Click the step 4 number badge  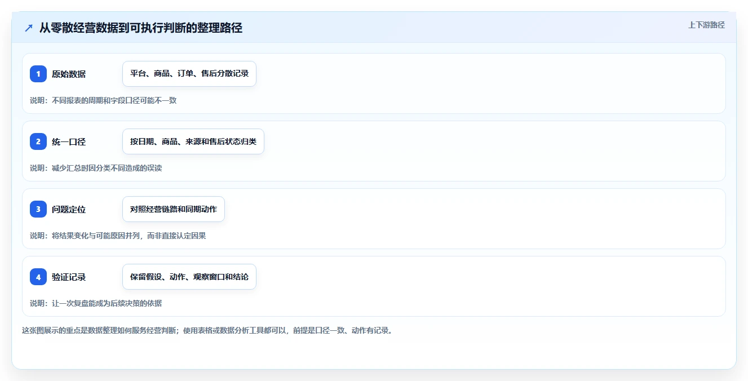(38, 277)
